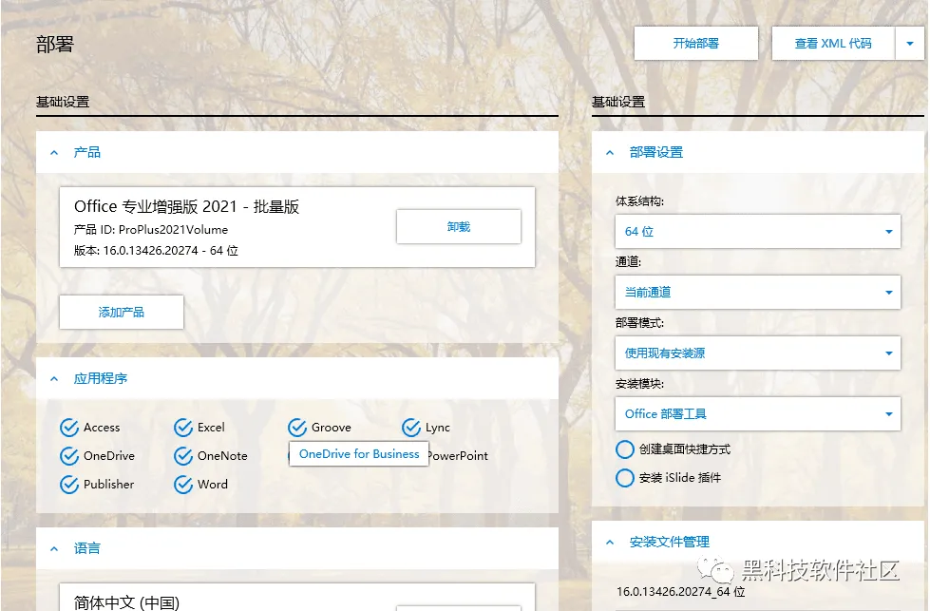This screenshot has width=930, height=611.
Task: Toggle the PowerPoint application option
Action: (x=459, y=455)
